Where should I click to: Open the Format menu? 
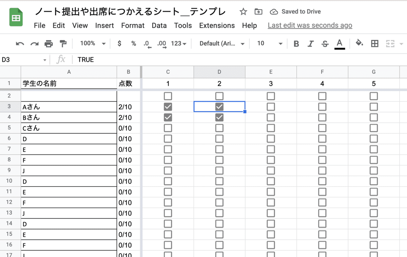pos(133,25)
